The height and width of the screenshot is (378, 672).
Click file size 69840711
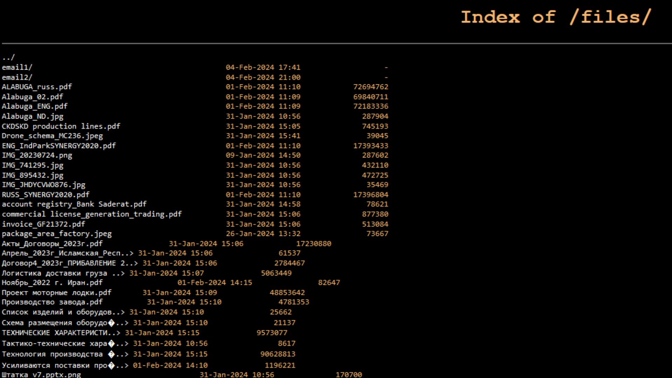(371, 97)
